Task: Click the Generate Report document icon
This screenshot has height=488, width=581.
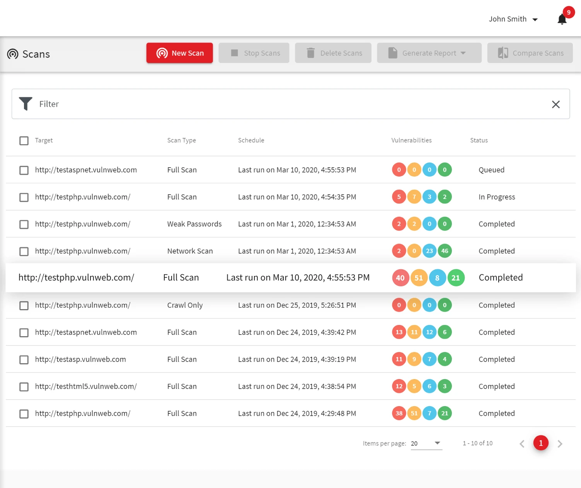Action: click(x=393, y=53)
